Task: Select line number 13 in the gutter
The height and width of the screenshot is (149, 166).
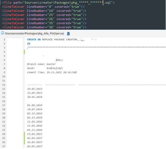Action: click(4, 89)
